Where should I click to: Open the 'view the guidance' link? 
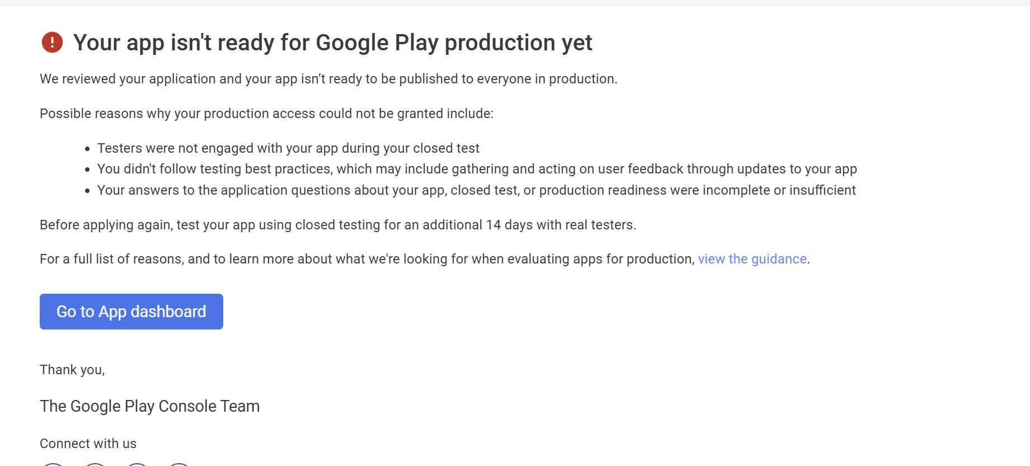coord(752,259)
